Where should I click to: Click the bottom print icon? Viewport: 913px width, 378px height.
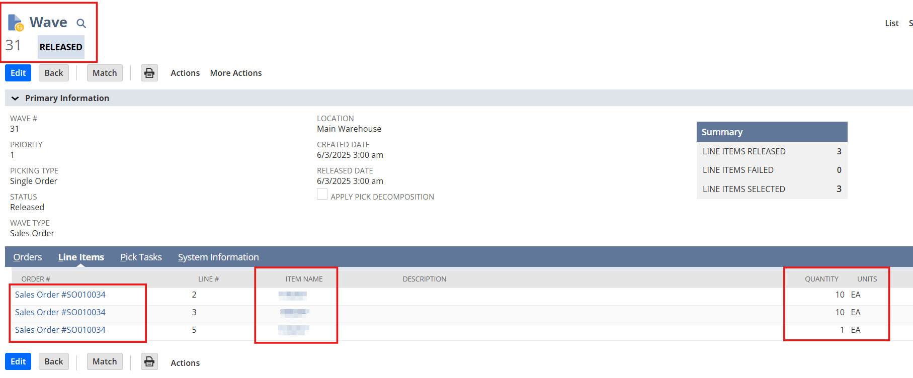pyautogui.click(x=149, y=361)
